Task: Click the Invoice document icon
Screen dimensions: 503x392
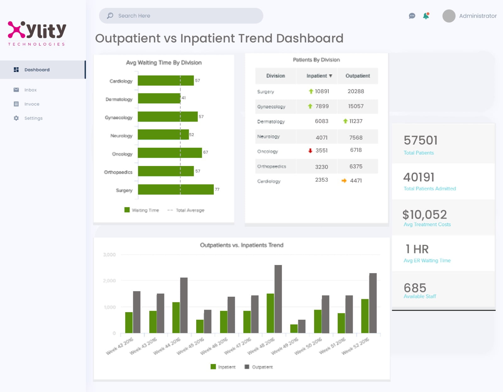Action: click(x=16, y=104)
